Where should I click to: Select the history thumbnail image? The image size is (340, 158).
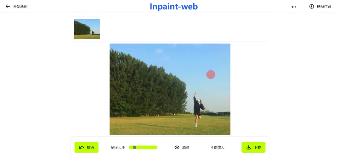click(87, 29)
